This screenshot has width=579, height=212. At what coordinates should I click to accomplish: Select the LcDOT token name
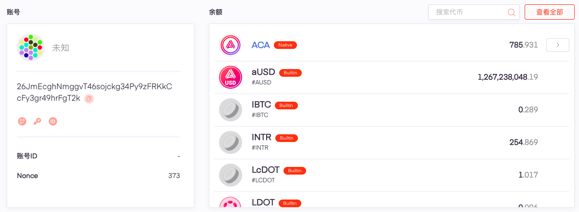pos(266,170)
